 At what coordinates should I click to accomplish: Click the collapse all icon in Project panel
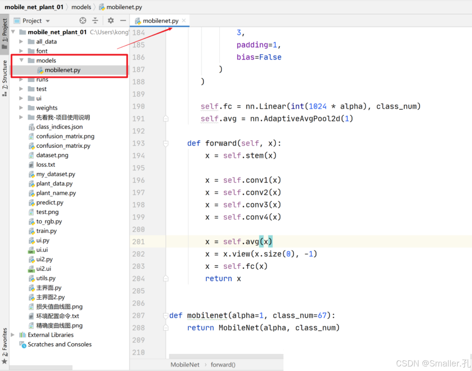click(x=95, y=21)
